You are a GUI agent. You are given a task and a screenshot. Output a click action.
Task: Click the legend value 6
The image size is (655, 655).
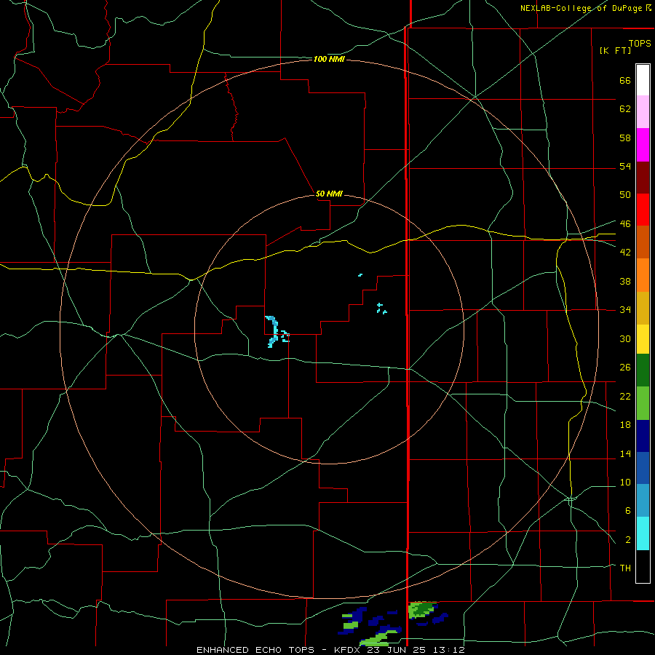pos(628,511)
